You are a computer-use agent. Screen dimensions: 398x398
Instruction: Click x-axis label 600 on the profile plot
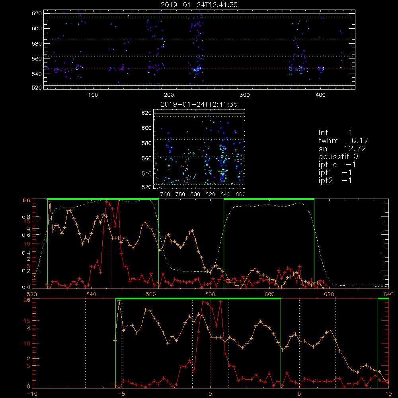tap(269, 295)
